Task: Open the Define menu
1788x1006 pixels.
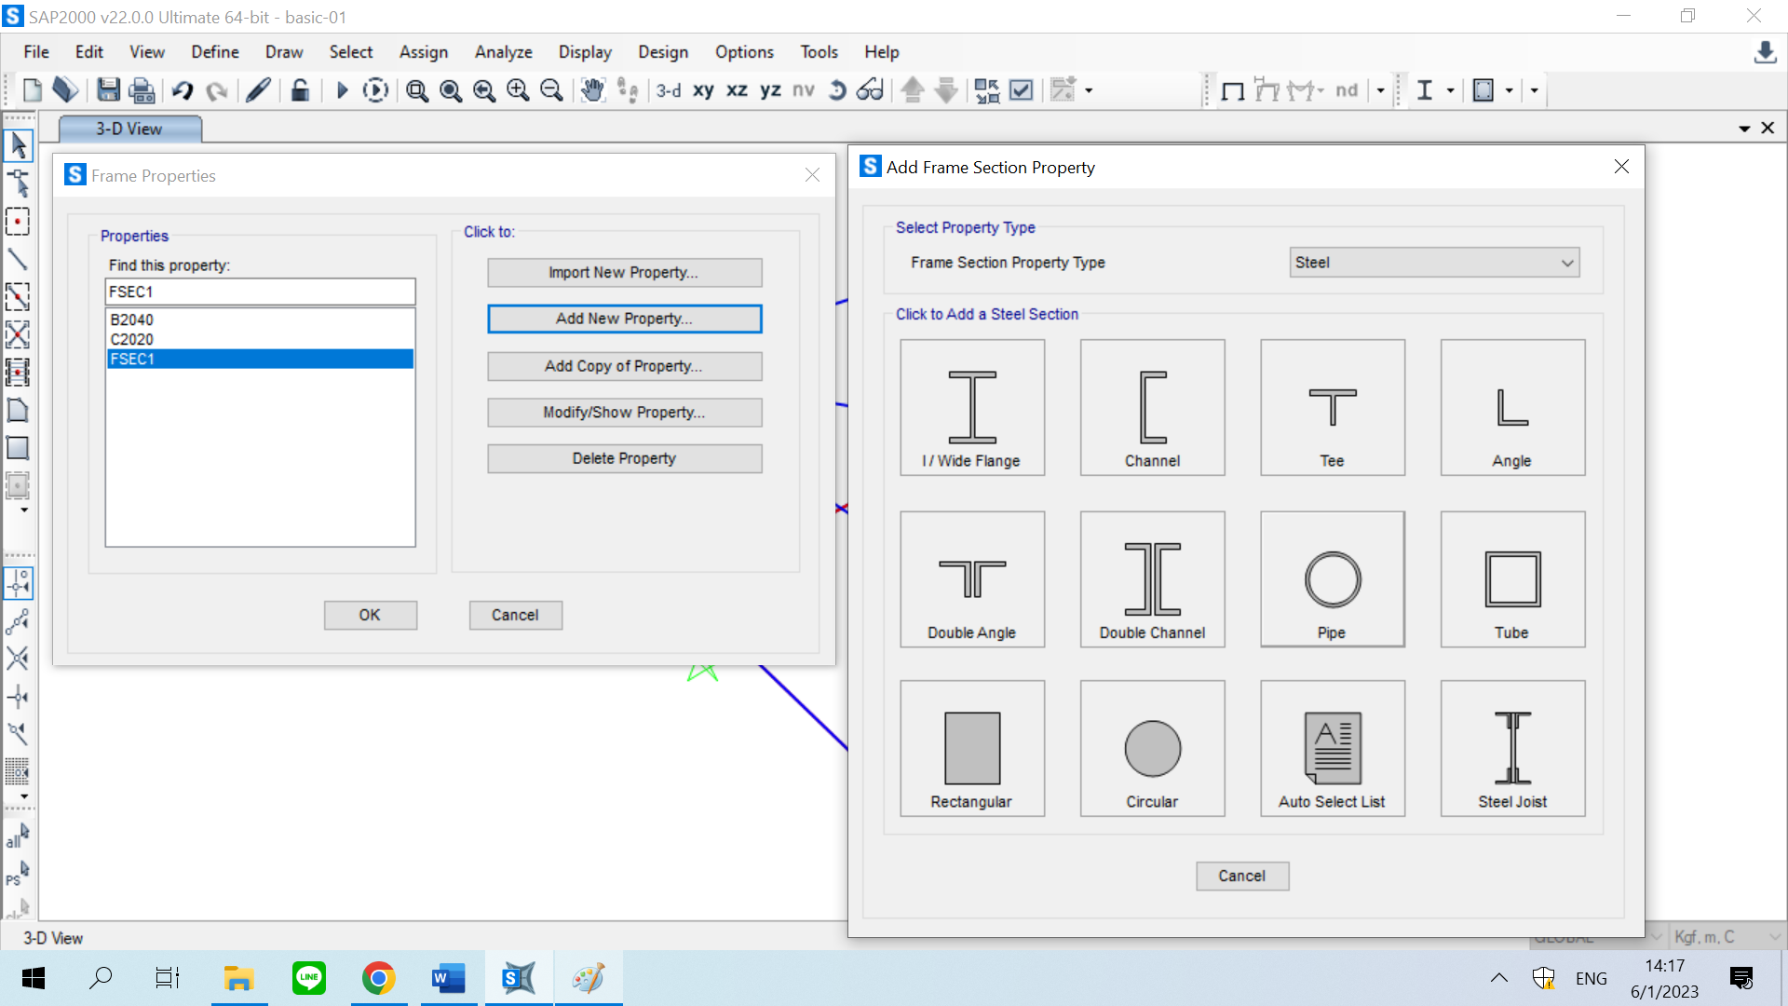Action: click(x=215, y=52)
